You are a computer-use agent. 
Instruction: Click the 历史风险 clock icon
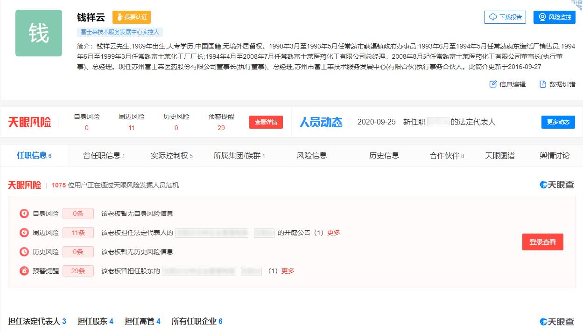24,252
